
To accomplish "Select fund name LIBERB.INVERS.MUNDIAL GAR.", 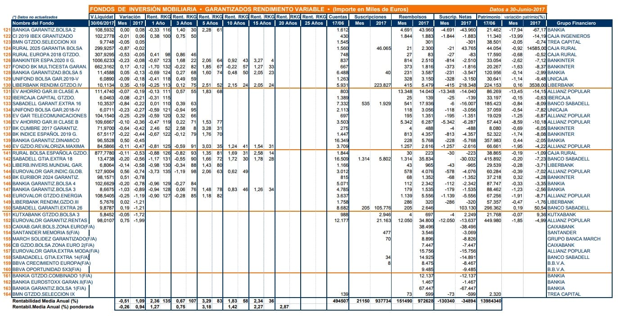I will click(48, 165).
